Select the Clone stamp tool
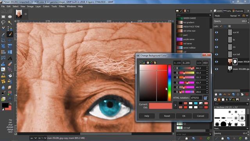The height and width of the screenshot is (141, 250). click(x=3, y=76)
